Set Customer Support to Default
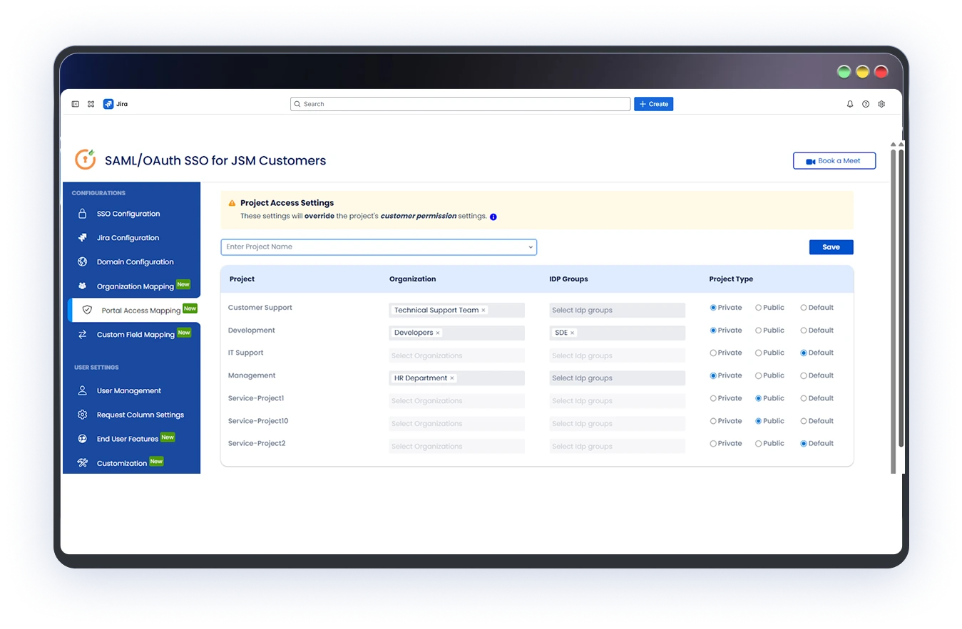 pos(804,308)
